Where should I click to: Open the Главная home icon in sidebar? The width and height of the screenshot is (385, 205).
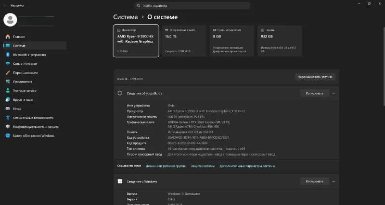[x=8, y=37]
